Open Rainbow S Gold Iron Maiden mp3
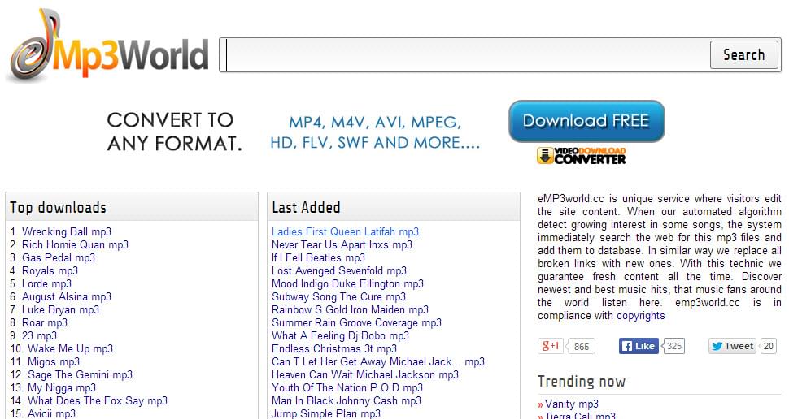Screen dimensions: 789x419 351,310
